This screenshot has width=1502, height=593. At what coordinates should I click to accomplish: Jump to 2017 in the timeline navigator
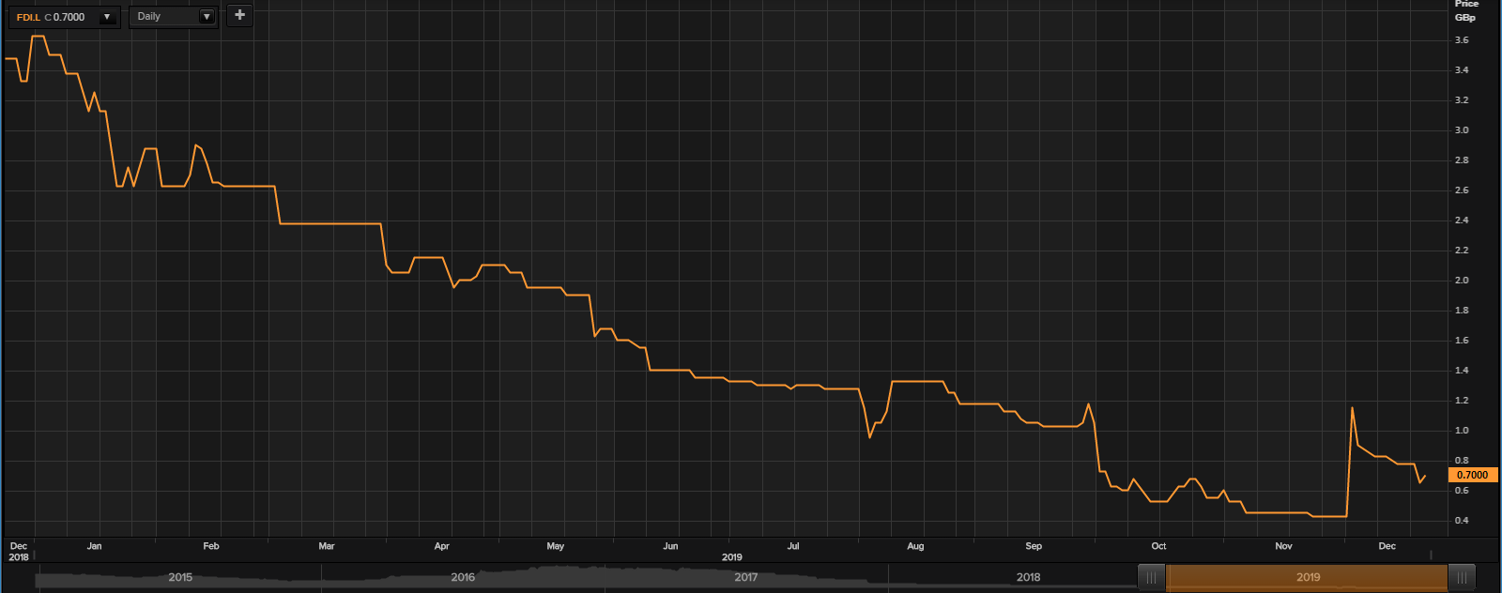coord(746,577)
